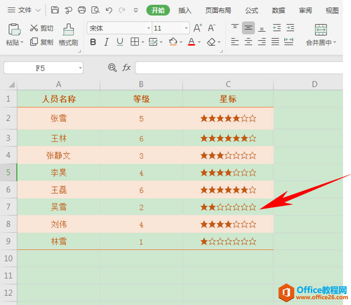This screenshot has width=351, height=305.
Task: Open Print Preview icon
Action: pos(95,10)
